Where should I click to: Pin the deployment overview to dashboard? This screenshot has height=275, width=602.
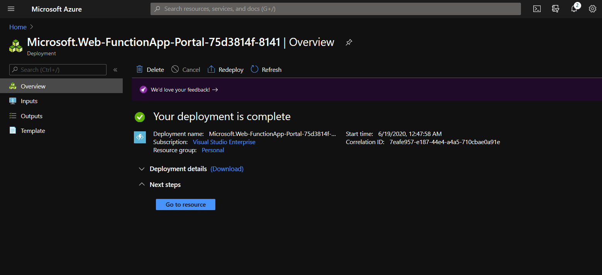click(x=348, y=42)
